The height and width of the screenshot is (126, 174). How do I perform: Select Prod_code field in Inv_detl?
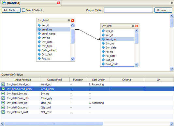point(118,64)
